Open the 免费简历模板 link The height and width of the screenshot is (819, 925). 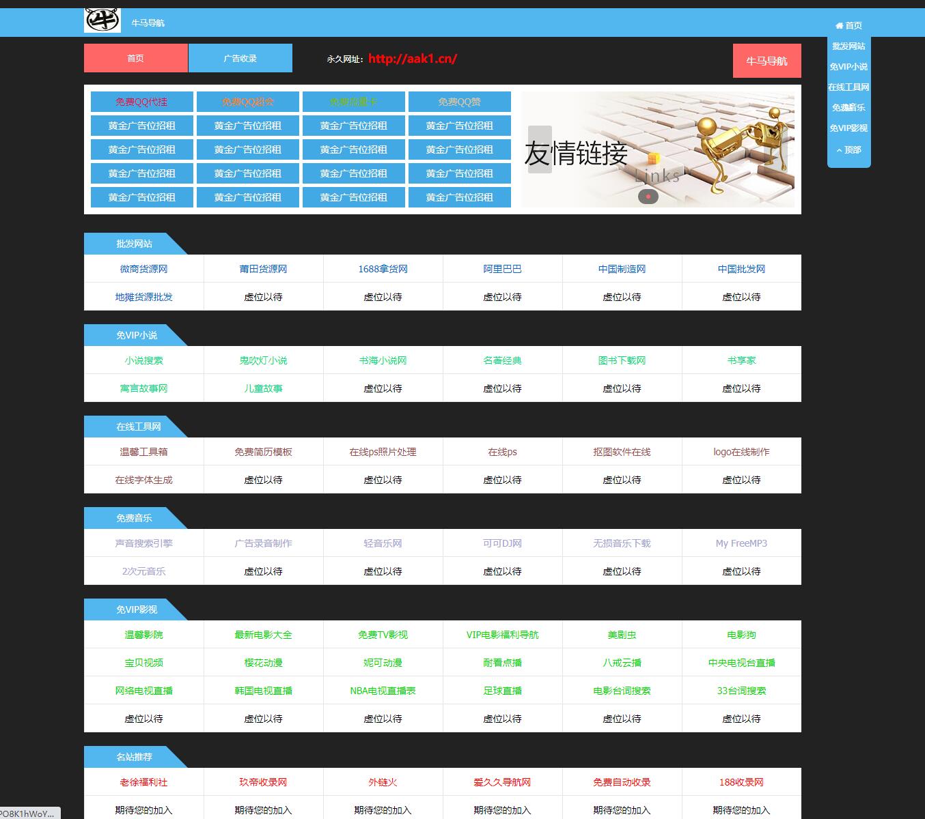click(x=263, y=452)
